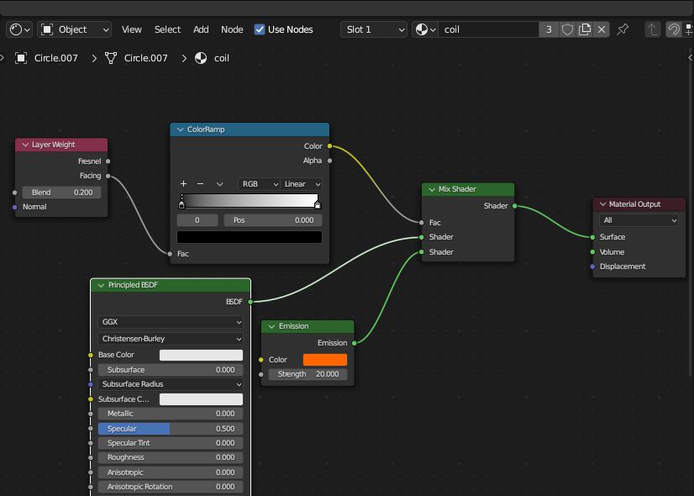Open the Object shader type dropdown
This screenshot has height=496, width=694.
(75, 29)
